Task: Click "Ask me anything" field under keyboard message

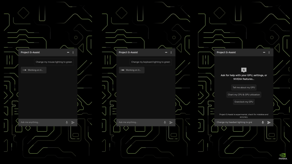Action: pyautogui.click(x=140, y=122)
